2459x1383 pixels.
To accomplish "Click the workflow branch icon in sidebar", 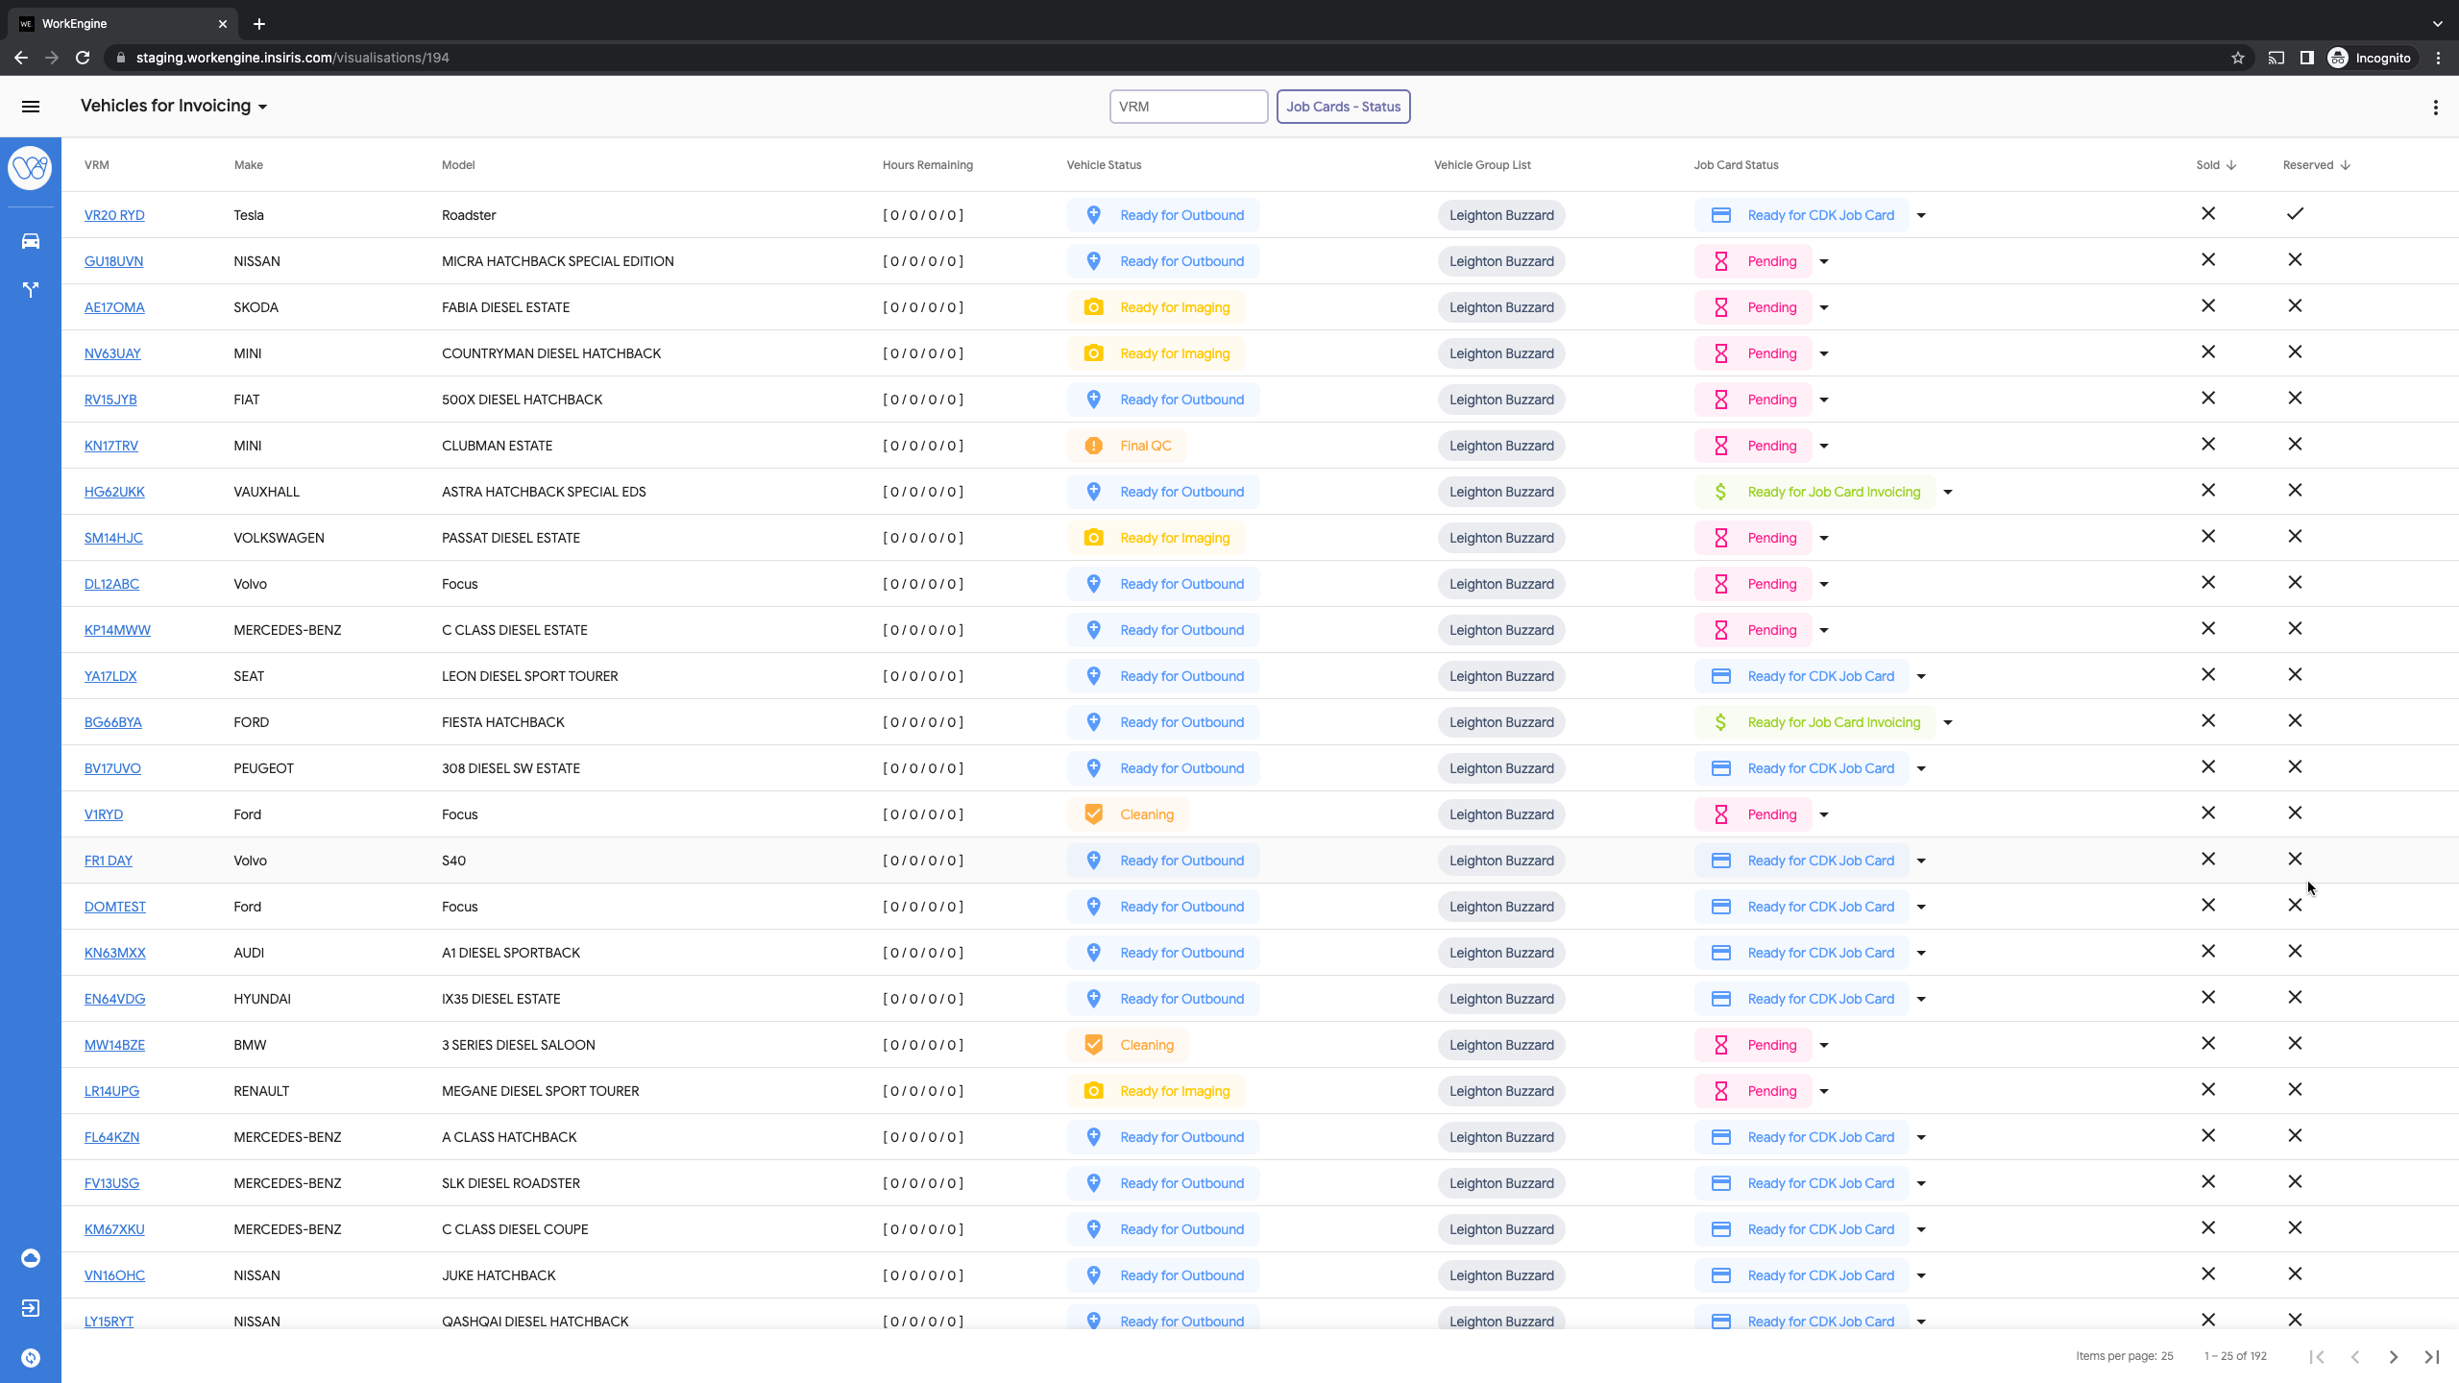I will (31, 289).
